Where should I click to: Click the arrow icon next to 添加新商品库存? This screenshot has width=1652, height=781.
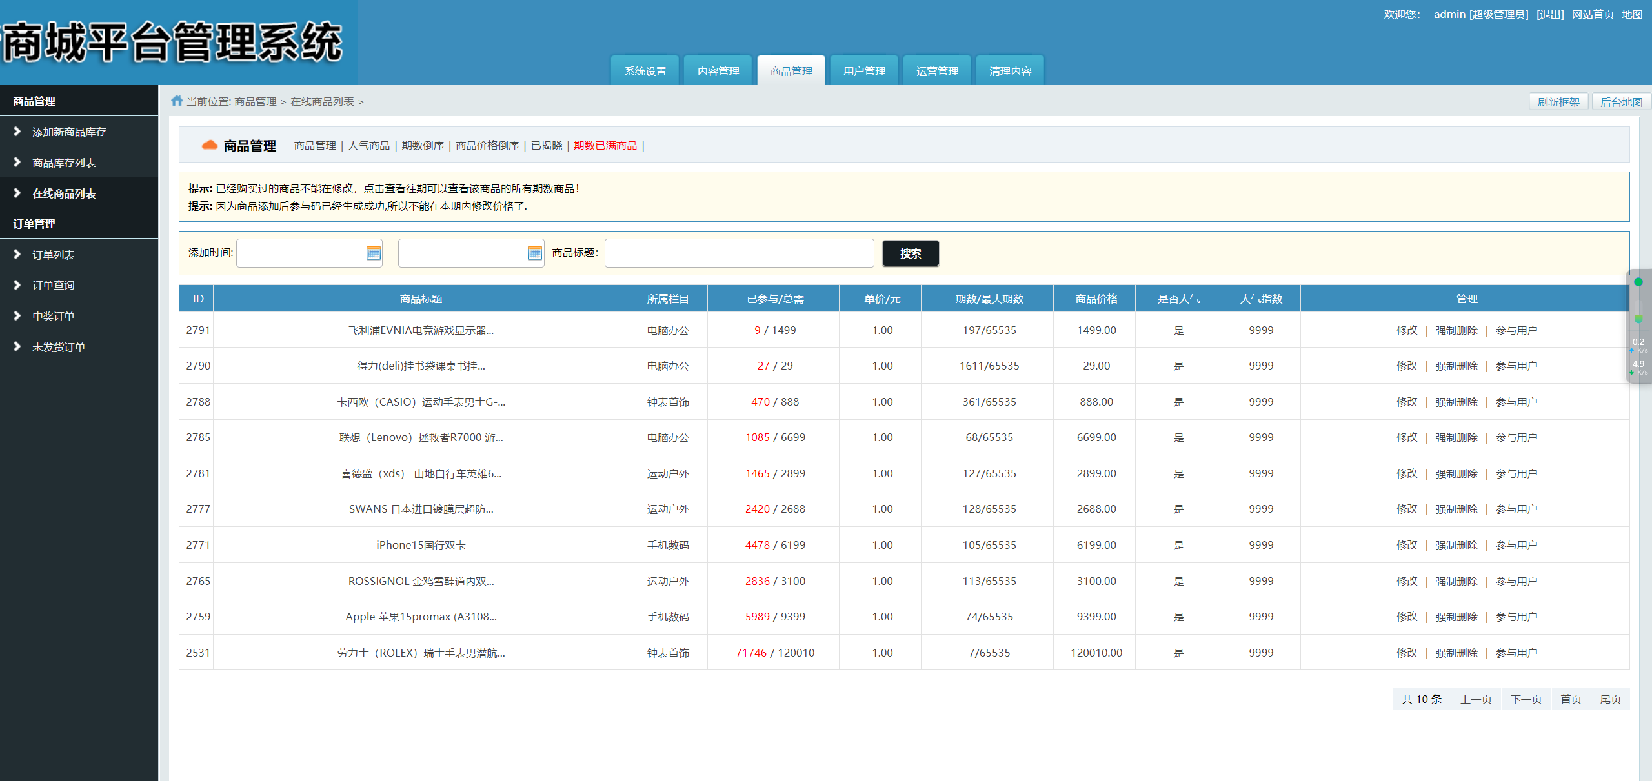point(18,132)
